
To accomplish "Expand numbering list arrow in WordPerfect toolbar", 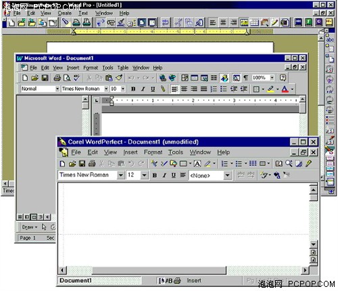I will pyautogui.click(x=232, y=163).
